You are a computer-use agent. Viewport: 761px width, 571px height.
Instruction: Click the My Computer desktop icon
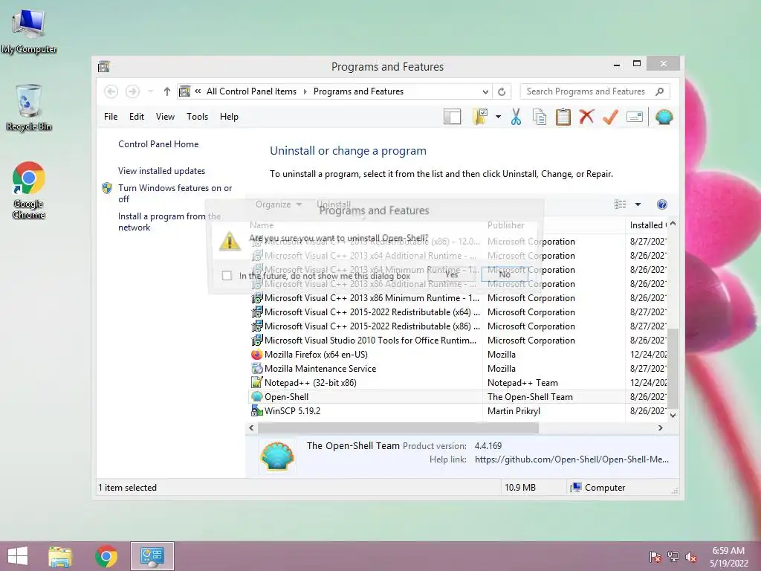pos(29,31)
